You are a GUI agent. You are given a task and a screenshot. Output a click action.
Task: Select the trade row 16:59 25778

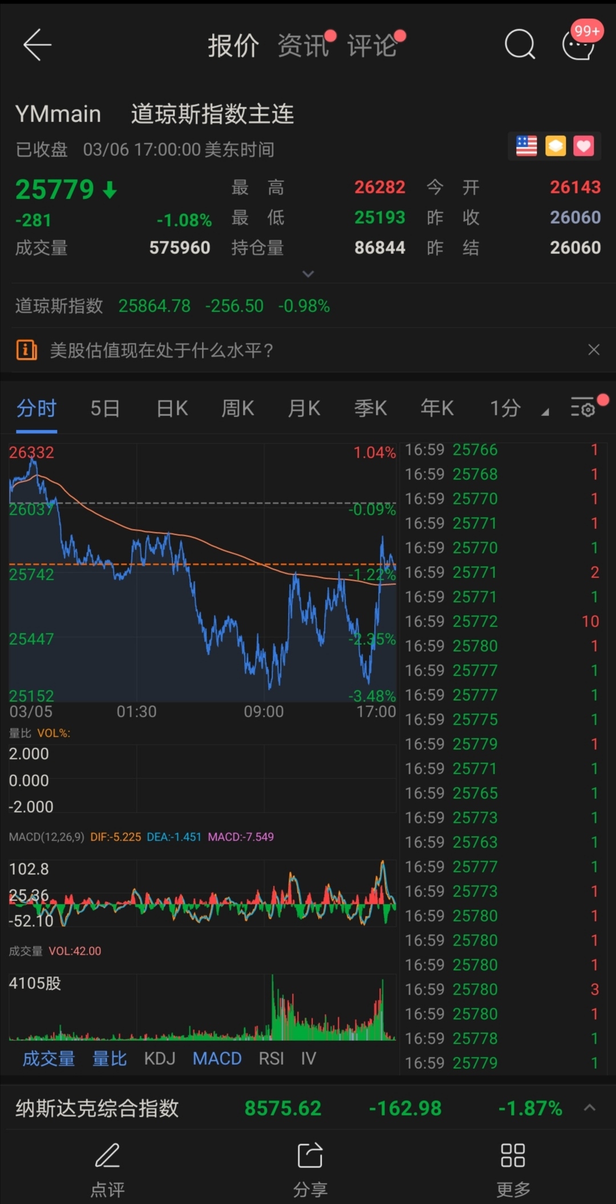[x=502, y=1039]
